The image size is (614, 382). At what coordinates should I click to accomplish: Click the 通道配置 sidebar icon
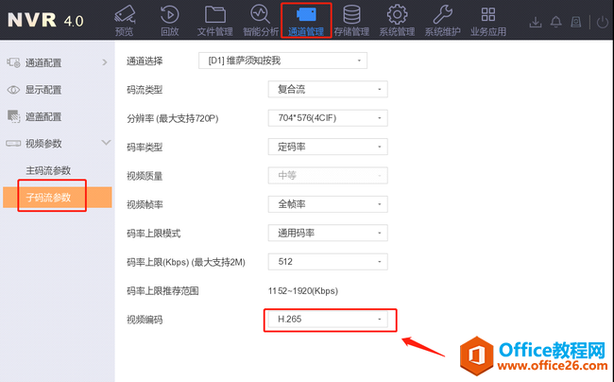(13, 62)
